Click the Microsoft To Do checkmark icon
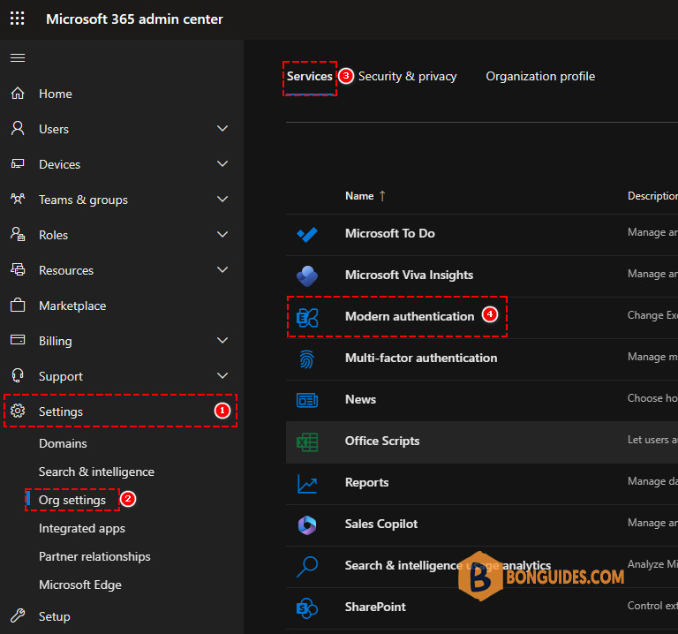The height and width of the screenshot is (634, 678). click(307, 234)
